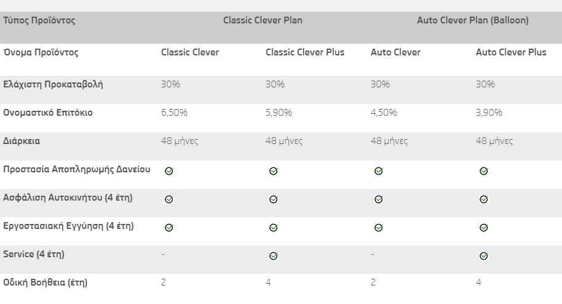
Task: Select the Classic Clever Plan header
Action: point(263,20)
